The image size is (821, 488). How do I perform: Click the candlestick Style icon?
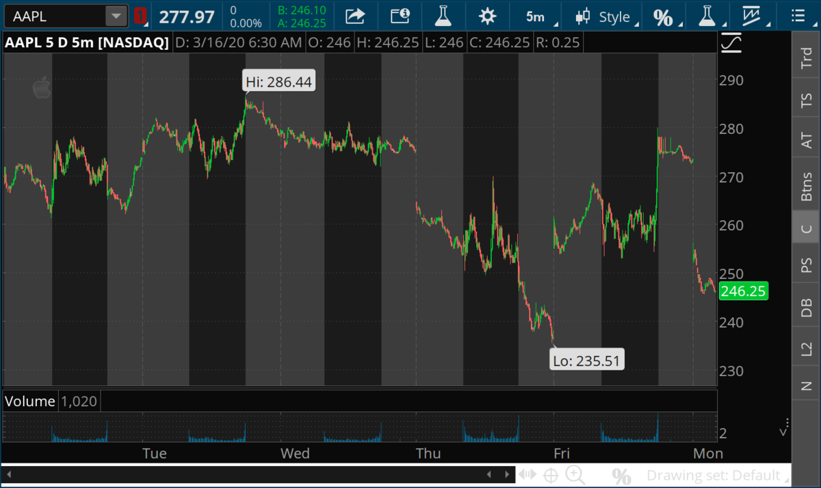tap(582, 16)
